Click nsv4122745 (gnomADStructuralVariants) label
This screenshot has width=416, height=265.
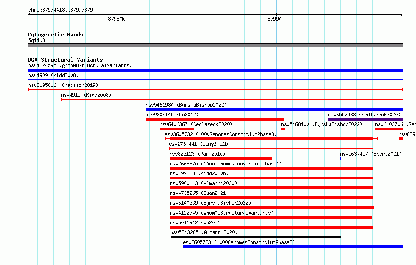pos(222,213)
